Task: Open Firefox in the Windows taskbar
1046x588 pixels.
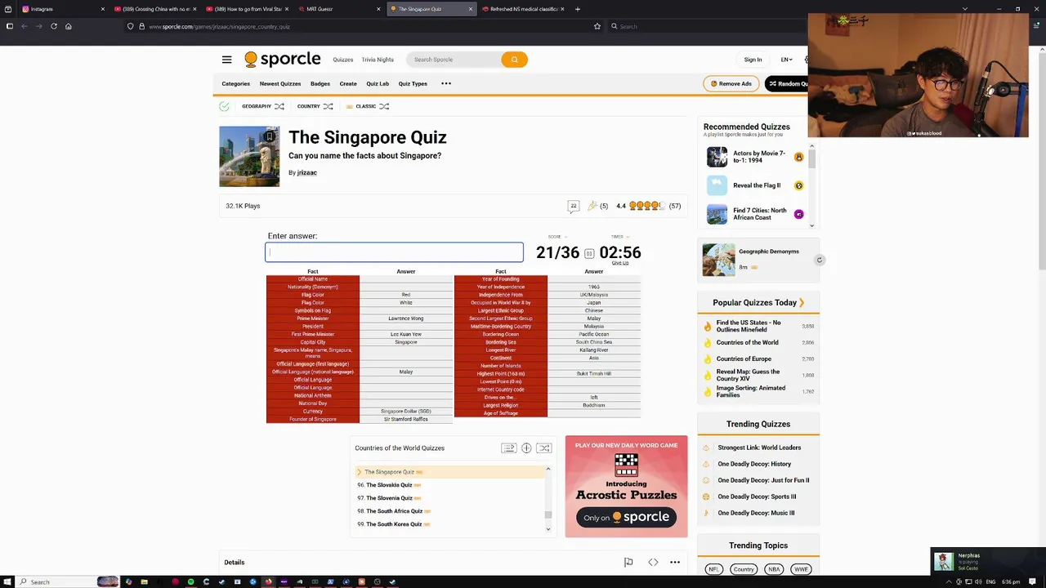Action: click(268, 581)
